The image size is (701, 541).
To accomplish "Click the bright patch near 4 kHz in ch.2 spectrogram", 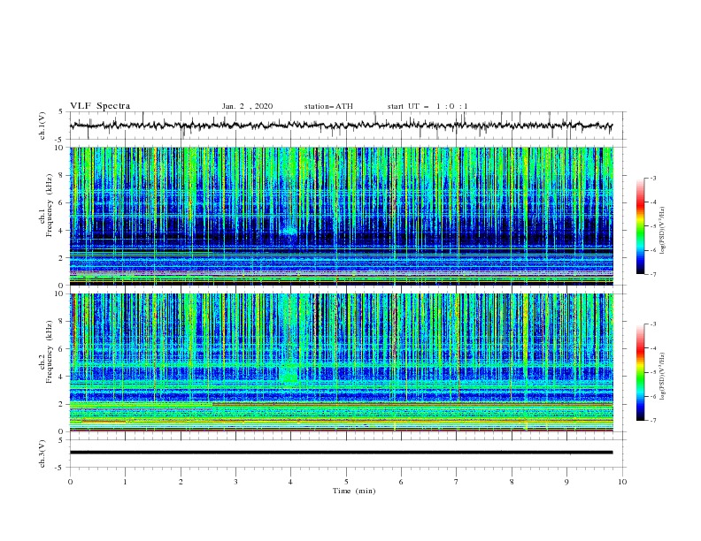I will (289, 376).
